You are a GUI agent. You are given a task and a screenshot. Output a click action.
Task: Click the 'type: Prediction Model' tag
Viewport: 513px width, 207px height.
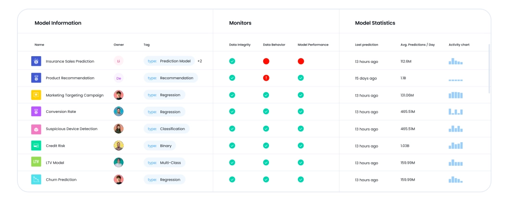pyautogui.click(x=169, y=61)
